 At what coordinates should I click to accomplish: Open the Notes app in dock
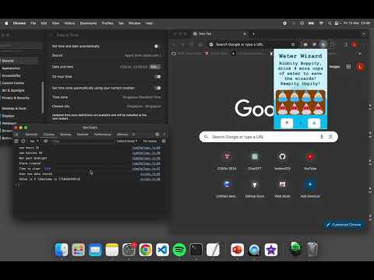[x=112, y=250]
